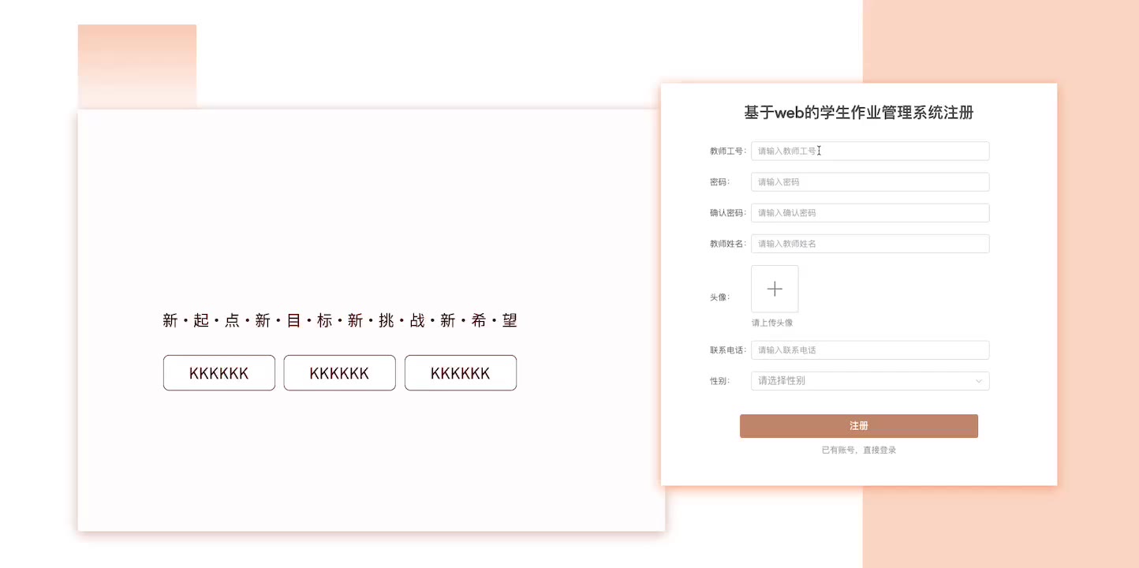Click the slogan 新·起·点·新·目·标·新·挑·战·新·希·望
The image size is (1139, 568).
[340, 320]
